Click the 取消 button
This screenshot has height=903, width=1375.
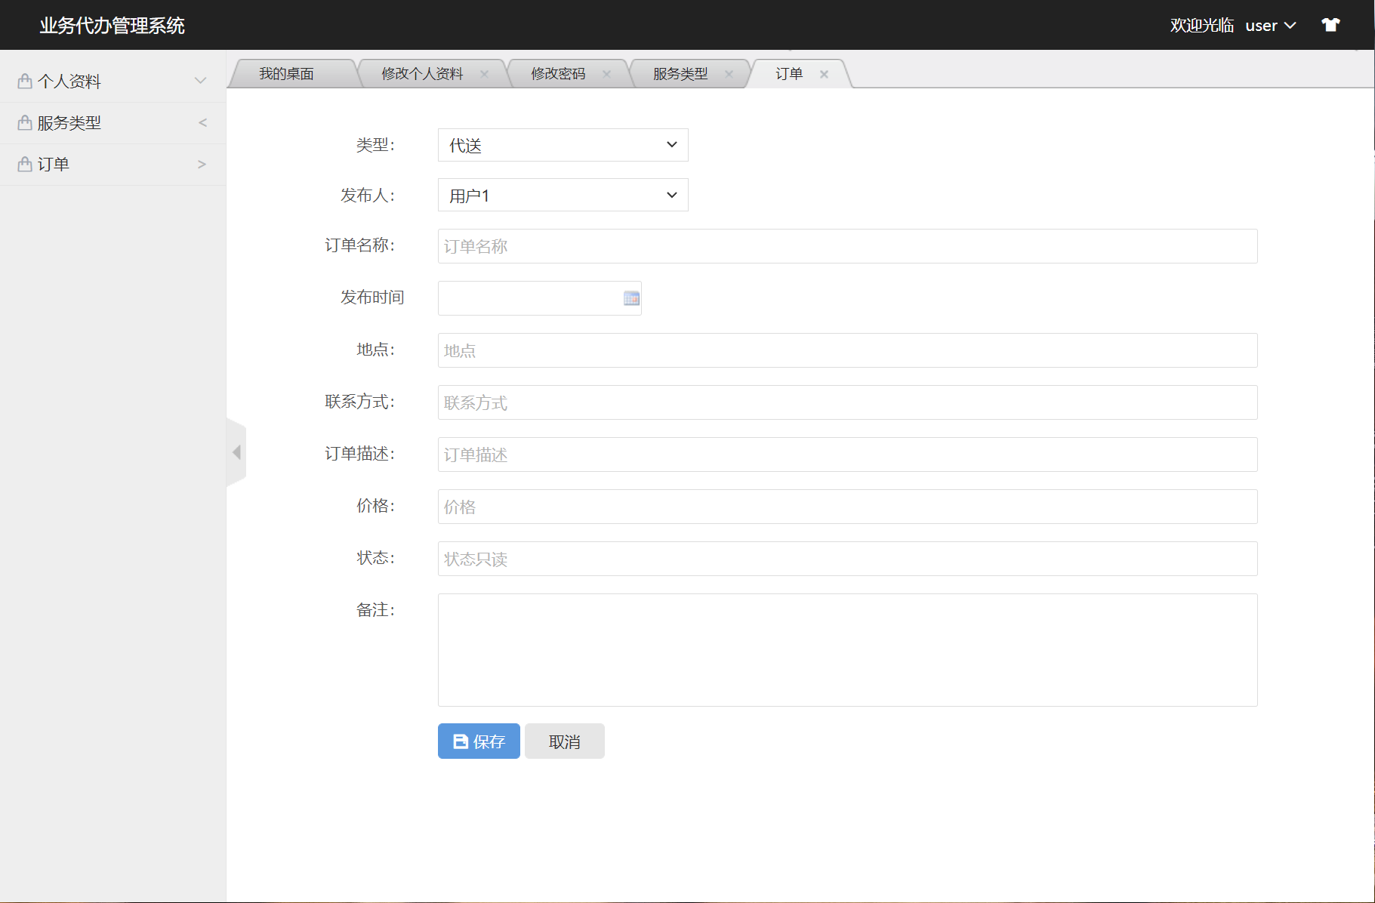[x=564, y=741]
